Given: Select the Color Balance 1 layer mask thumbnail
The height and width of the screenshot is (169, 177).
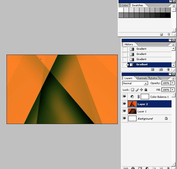Looking at the screenshot, I should 145,96.
